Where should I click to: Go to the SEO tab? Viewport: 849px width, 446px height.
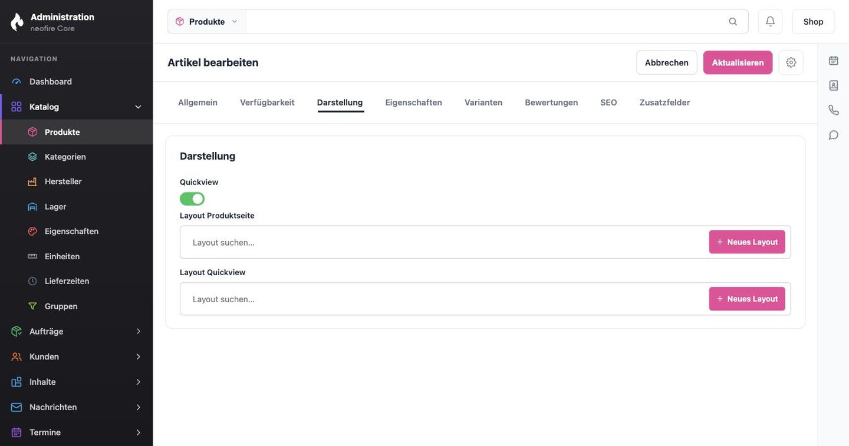point(608,103)
